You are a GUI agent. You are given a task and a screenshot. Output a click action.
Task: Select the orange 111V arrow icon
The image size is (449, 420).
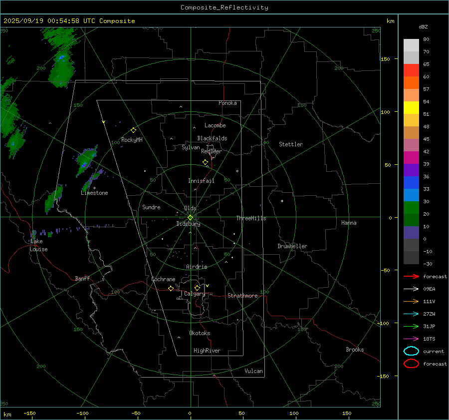pyautogui.click(x=411, y=301)
